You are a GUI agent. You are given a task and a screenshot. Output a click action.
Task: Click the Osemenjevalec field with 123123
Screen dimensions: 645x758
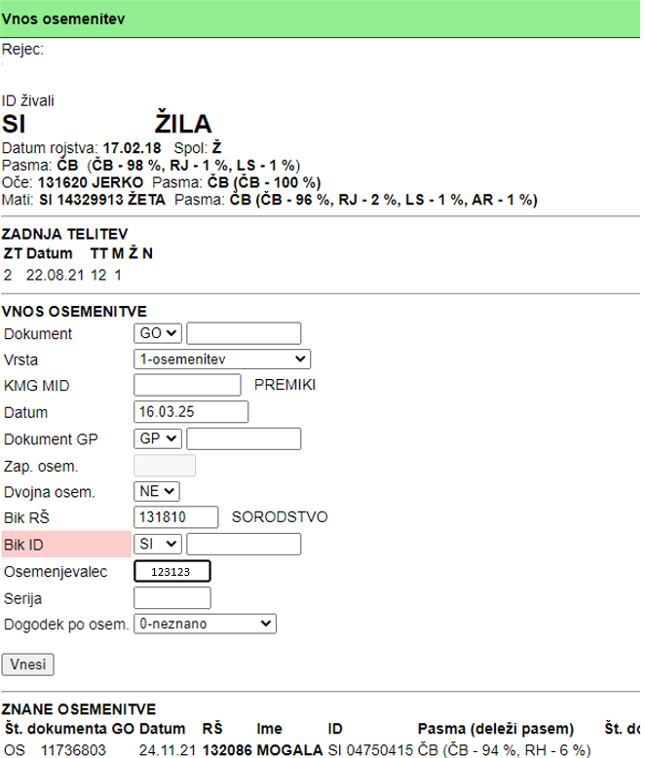pos(171,572)
